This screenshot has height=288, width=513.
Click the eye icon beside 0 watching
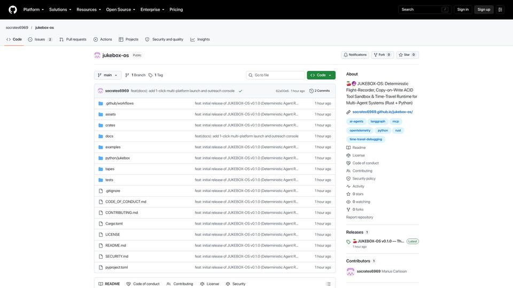click(x=348, y=202)
